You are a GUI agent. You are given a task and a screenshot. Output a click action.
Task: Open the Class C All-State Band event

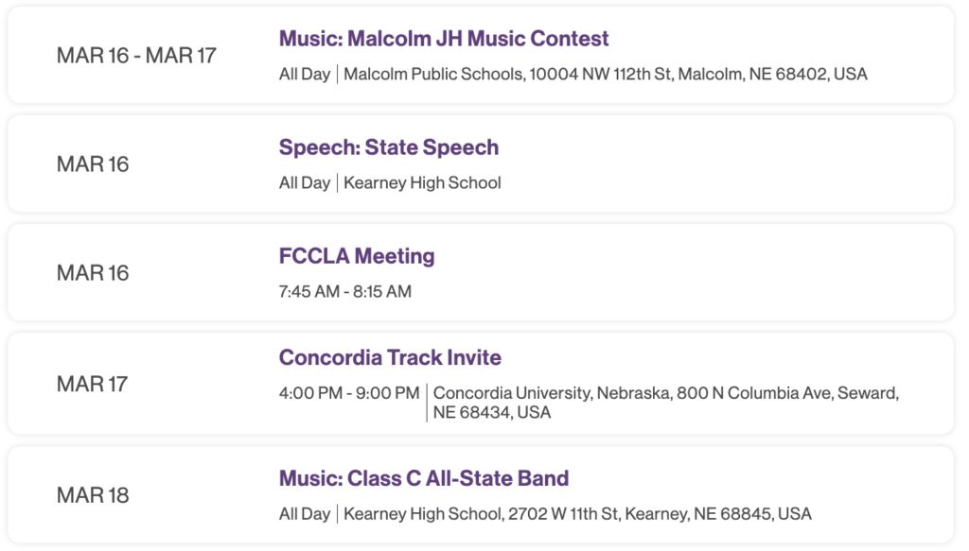424,478
